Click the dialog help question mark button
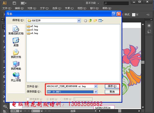This screenshot has height=113, width=154. (x=114, y=14)
